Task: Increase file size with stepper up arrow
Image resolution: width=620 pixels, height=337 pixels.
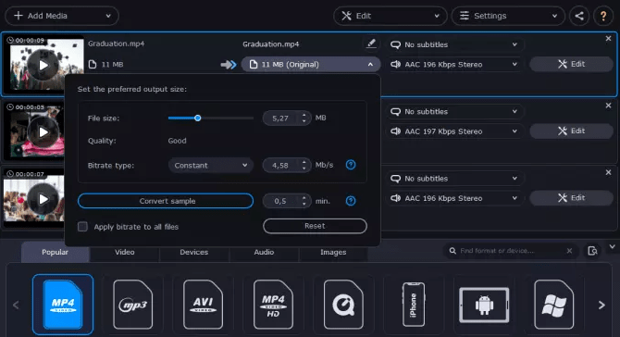Action: [304, 115]
